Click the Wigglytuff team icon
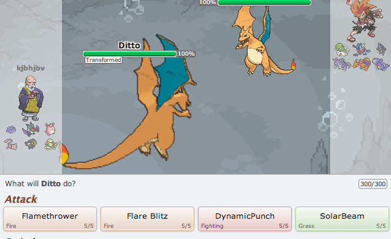The image size is (391, 239). pos(50,129)
